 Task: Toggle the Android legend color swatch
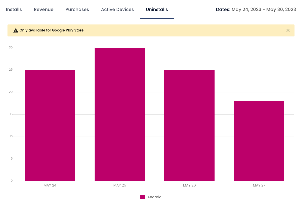[143, 197]
